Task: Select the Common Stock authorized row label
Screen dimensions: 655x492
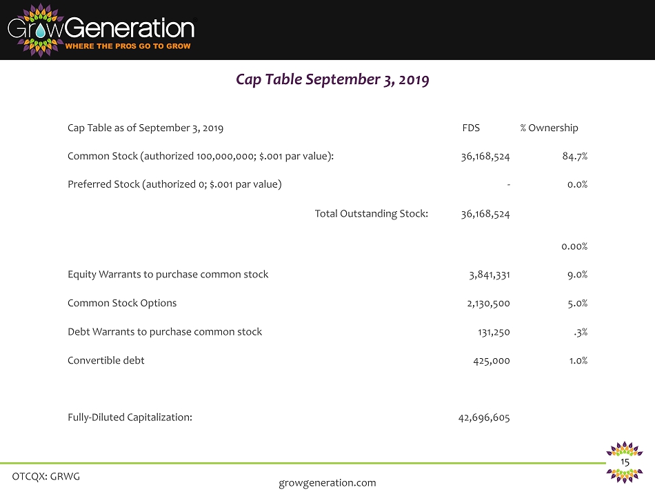Action: tap(201, 156)
